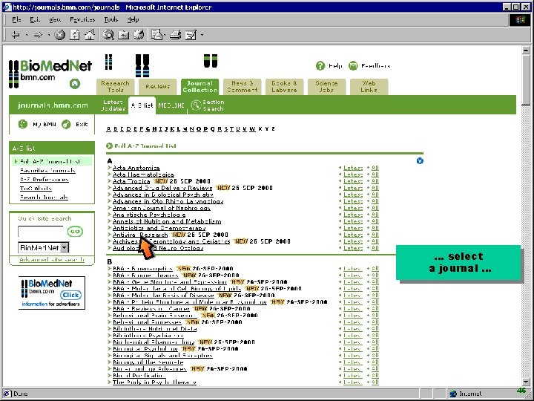Screen dimensions: 534x401
Task: Open the Favourites Journals sidebar link
Action: [47, 171]
